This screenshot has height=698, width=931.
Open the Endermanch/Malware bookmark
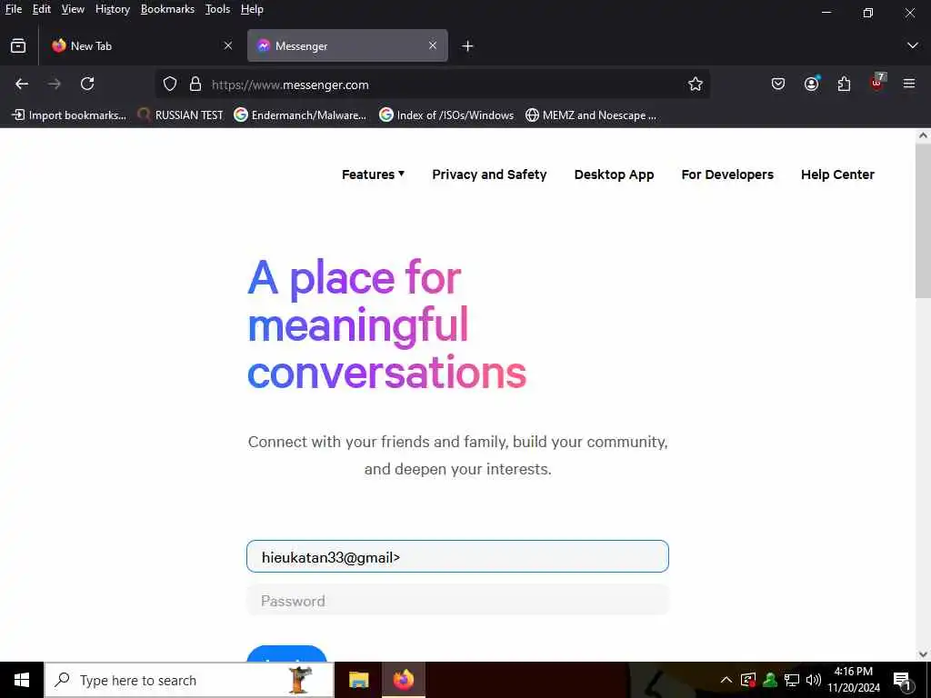(x=300, y=115)
